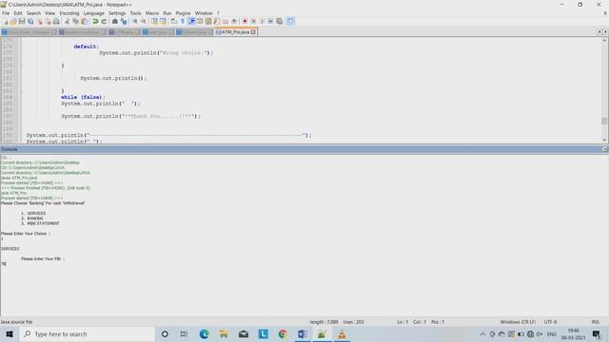Click the 'Windows (CR LF)' status bar entry
The width and height of the screenshot is (609, 342).
[x=518, y=322]
